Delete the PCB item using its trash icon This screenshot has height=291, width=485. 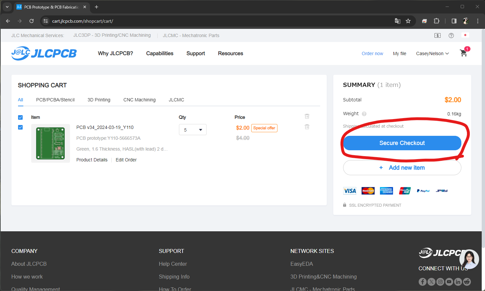point(307,127)
